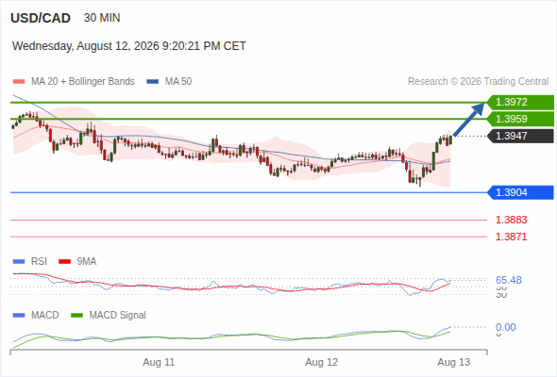Click the green MACD Signal legend marker

point(76,316)
